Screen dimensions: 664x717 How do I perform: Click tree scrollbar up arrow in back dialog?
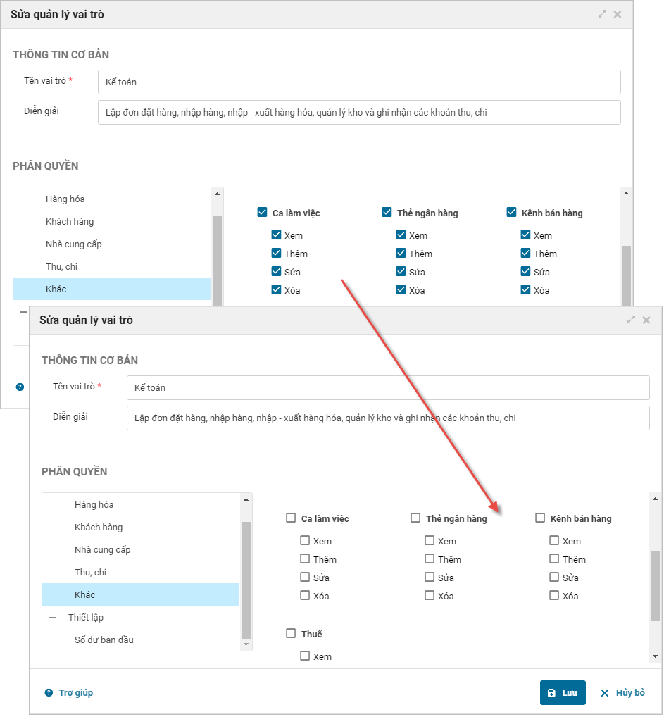[217, 194]
